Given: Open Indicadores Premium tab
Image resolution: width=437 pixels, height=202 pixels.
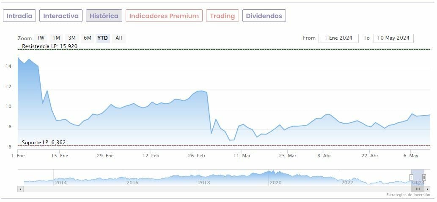Looking at the screenshot, I should (164, 16).
